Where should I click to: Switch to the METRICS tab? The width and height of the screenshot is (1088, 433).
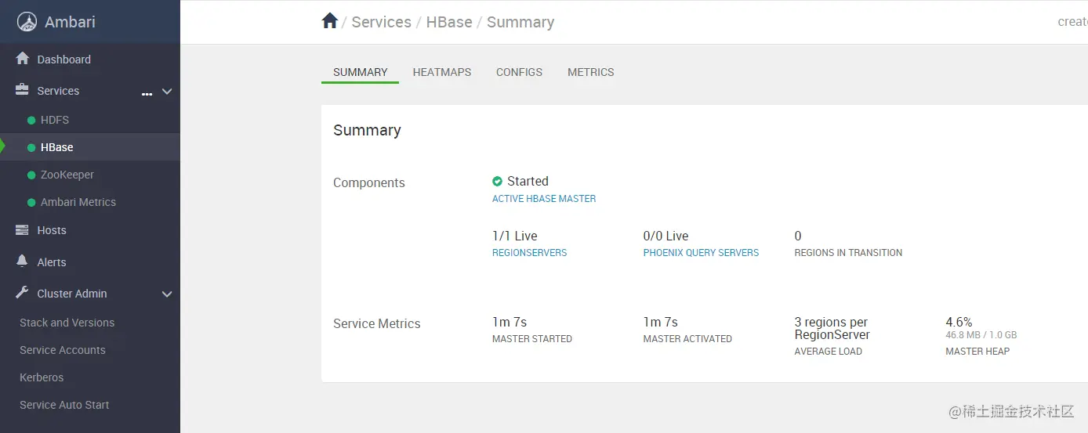click(x=591, y=72)
